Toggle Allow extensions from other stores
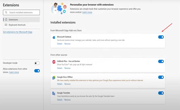Screen dimensions: 180x110 pos(37,71)
